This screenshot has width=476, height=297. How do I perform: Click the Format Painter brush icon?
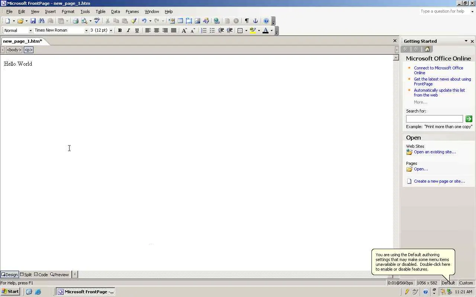[x=134, y=21]
